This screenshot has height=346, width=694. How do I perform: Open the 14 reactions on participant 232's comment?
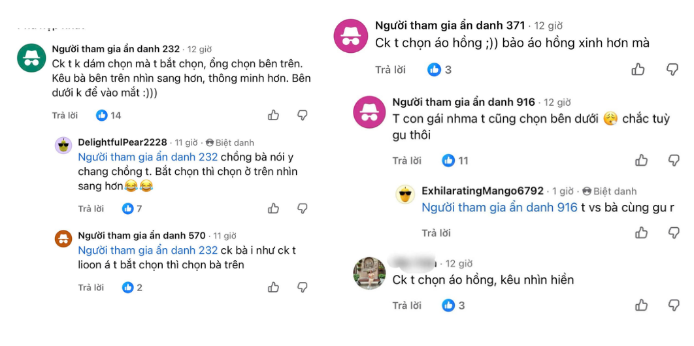tap(108, 116)
